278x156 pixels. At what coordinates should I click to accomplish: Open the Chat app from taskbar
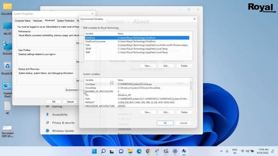tap(121, 151)
